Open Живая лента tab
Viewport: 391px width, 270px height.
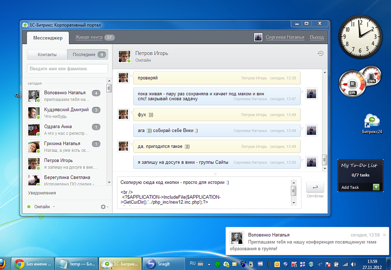(89, 37)
